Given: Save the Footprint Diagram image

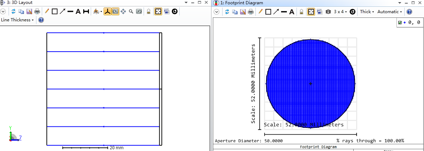Looking at the screenshot, I should pyautogui.click(x=243, y=12).
